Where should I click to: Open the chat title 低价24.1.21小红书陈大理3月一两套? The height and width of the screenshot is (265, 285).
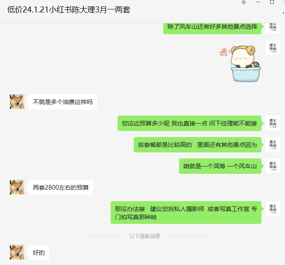pos(69,10)
